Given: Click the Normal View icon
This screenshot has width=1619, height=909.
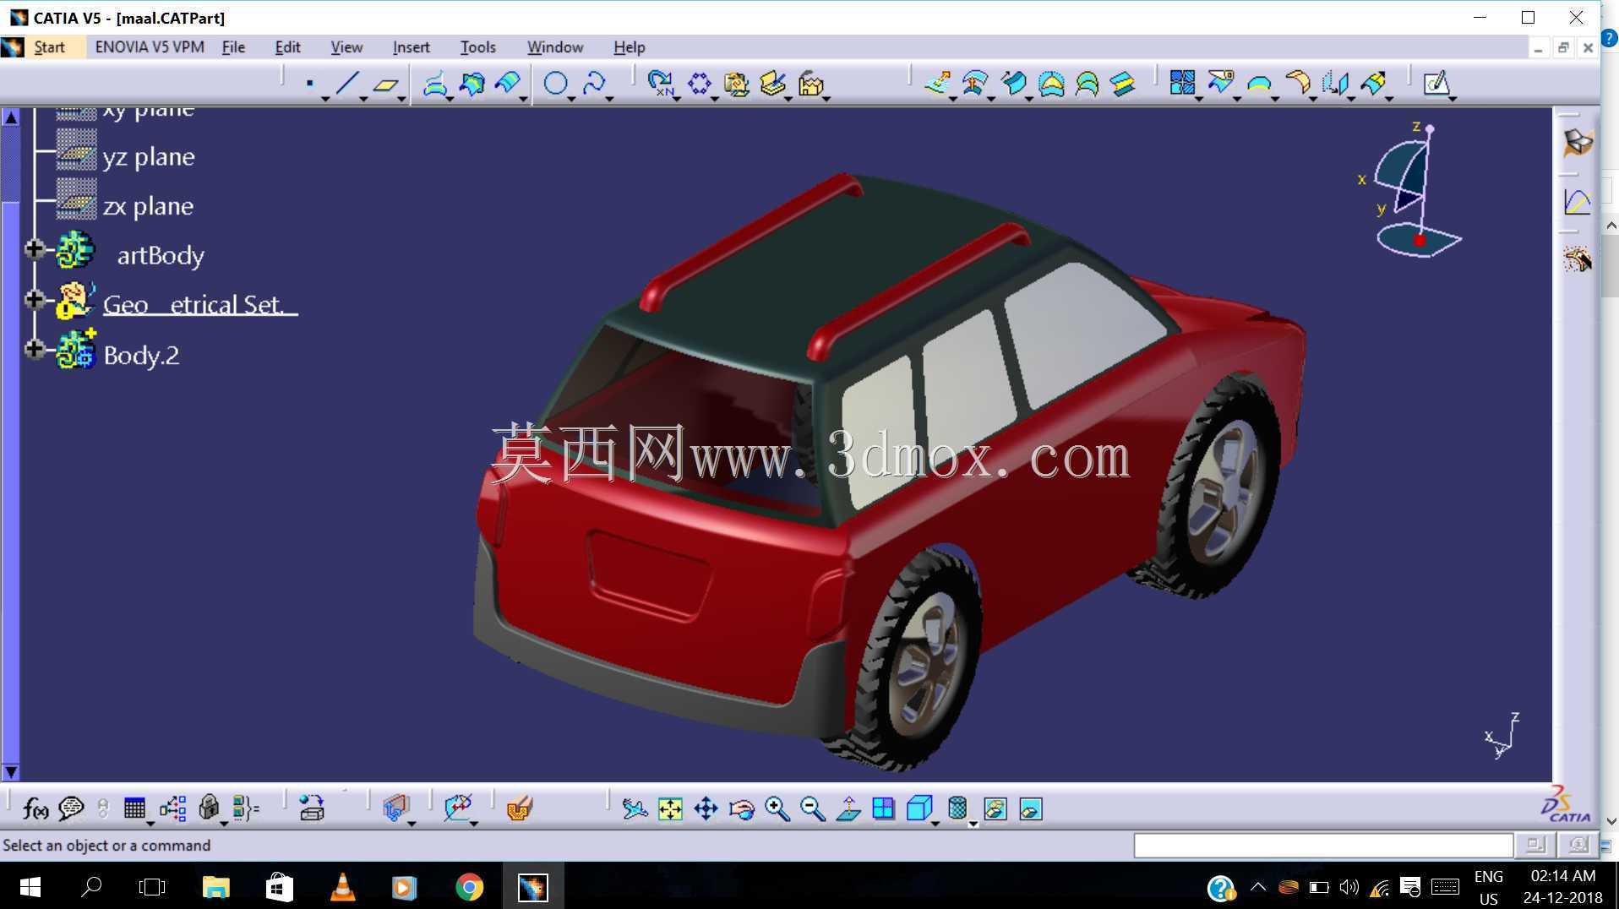Looking at the screenshot, I should [x=848, y=808].
